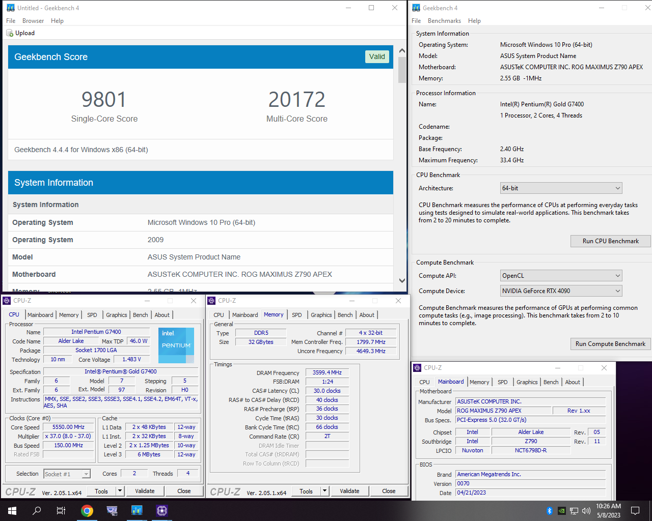Click Validate in CPU-Z Processor window
Screen dimensions: 652x521
[145, 491]
